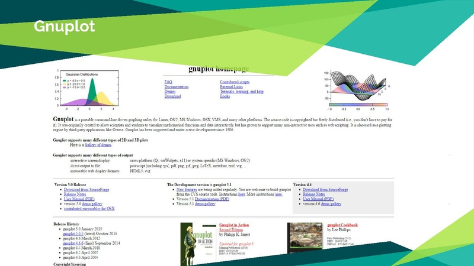Click the Download link under Demos

coord(172,96)
